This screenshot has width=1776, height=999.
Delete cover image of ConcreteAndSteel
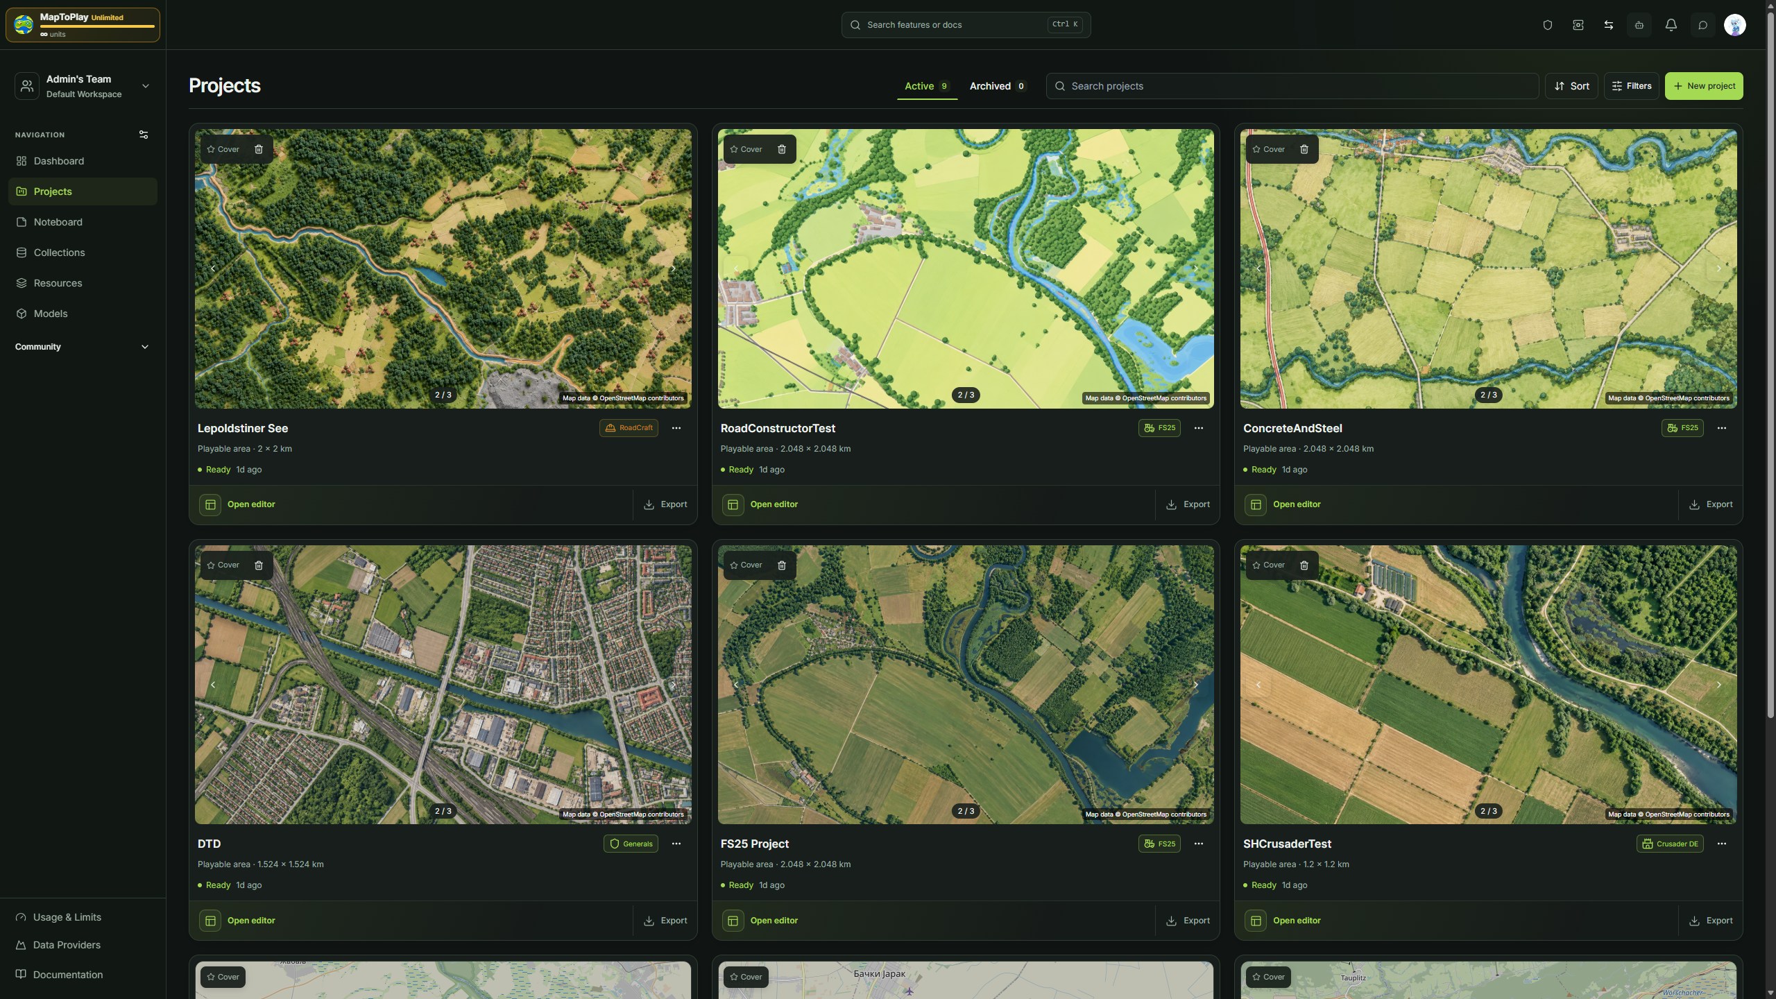[1304, 149]
